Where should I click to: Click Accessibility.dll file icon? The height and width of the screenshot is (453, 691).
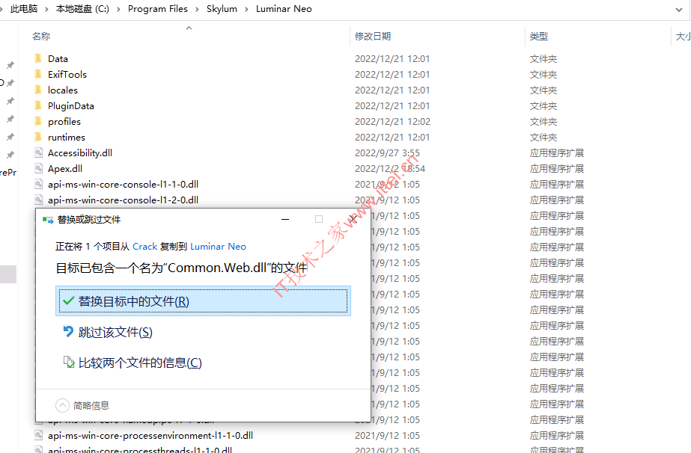[39, 152]
